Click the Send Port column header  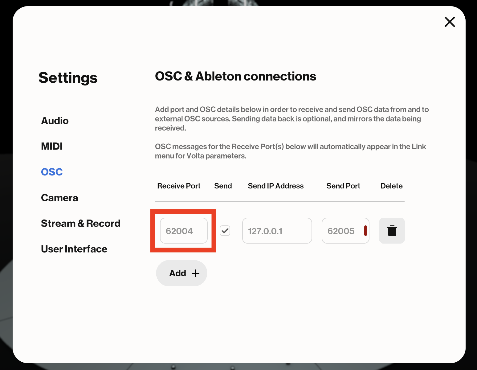click(x=343, y=186)
